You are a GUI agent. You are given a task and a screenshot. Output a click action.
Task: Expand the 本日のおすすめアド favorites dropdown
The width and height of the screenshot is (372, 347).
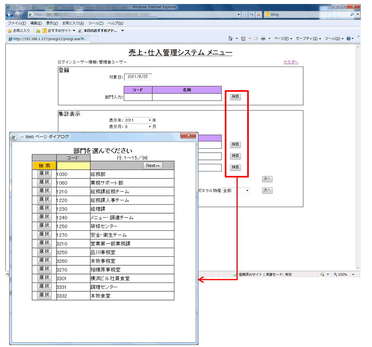122,31
